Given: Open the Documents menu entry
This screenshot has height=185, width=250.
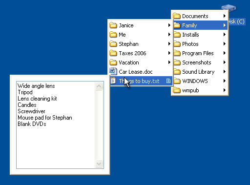Looking at the screenshot, I should (x=200, y=16).
